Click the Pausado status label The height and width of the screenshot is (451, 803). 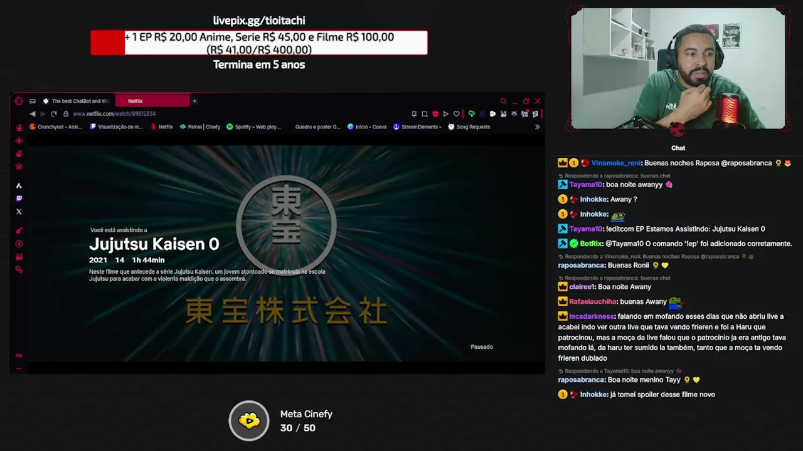482,346
